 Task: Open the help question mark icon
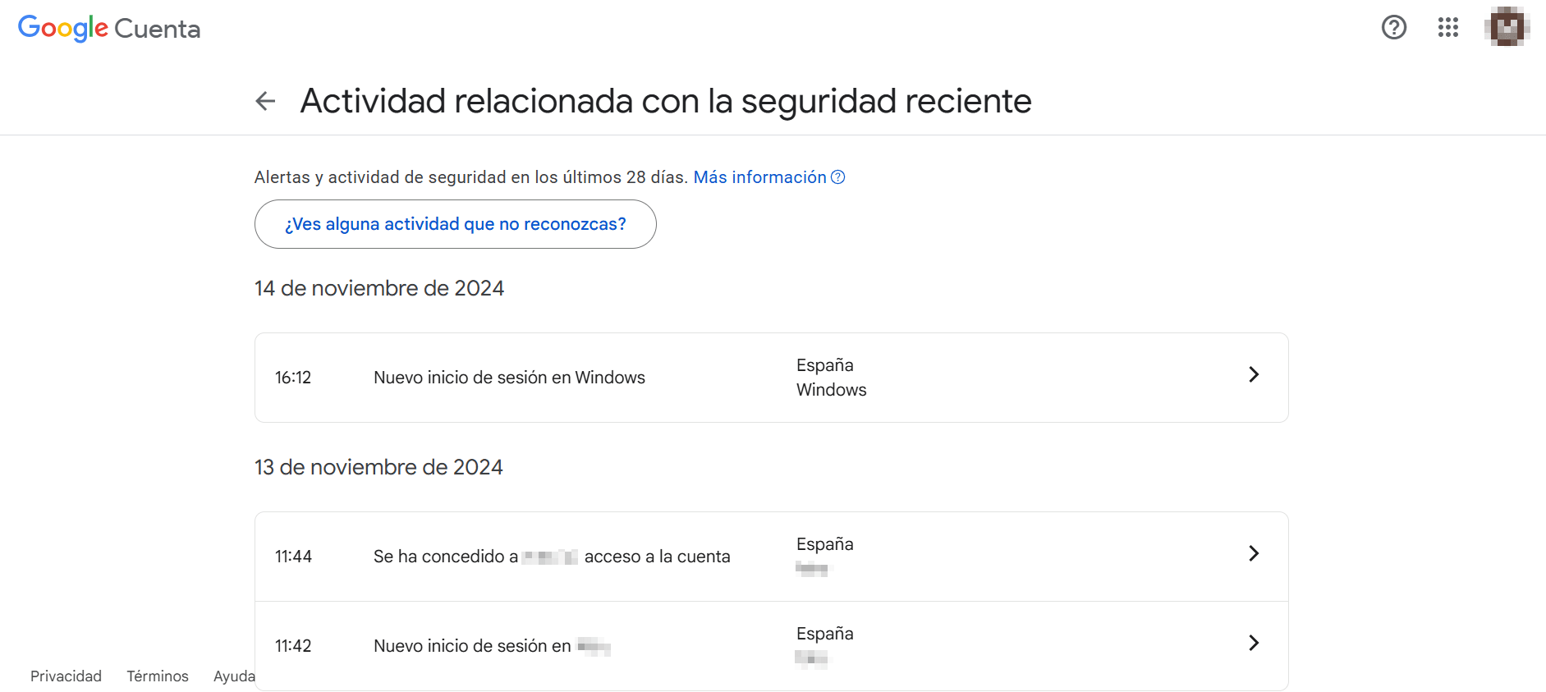tap(1394, 27)
